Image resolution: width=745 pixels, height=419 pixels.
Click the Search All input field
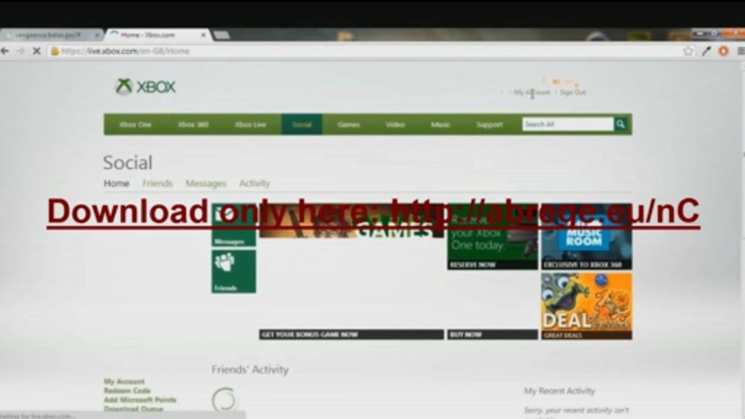tap(568, 124)
